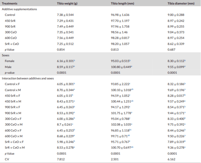Click the Additive supplementations section label
Viewport: 201px width, 163px height.
click(x=19, y=9)
